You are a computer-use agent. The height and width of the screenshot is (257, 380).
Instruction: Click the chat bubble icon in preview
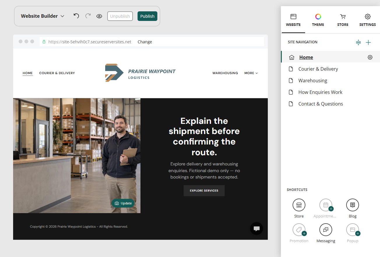[x=256, y=229]
